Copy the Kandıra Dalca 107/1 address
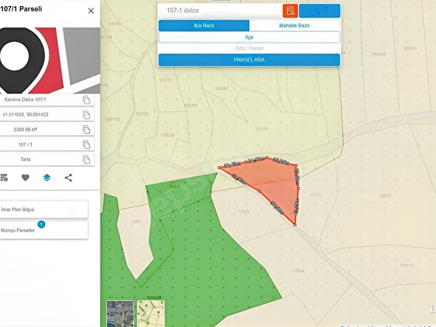 point(87,100)
